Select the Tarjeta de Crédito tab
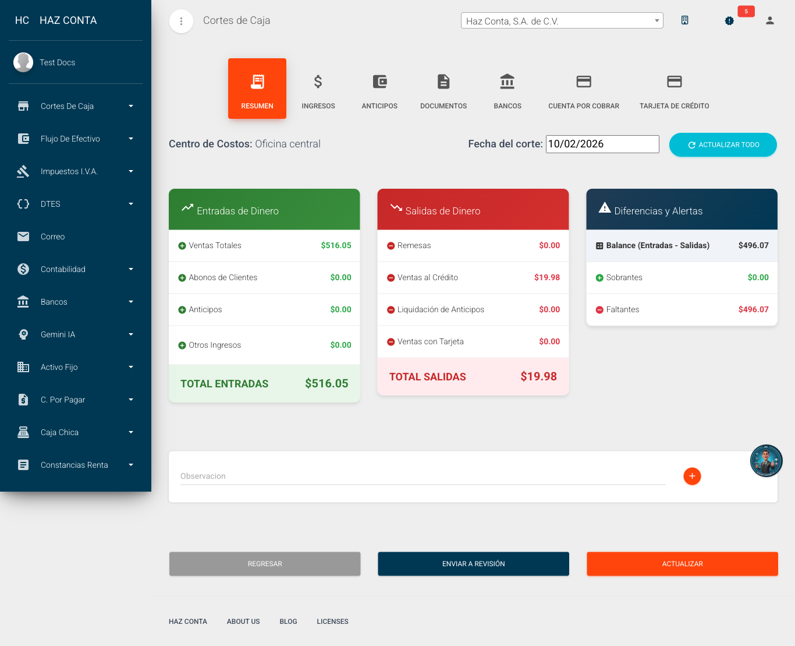This screenshot has height=646, width=795. (x=674, y=89)
